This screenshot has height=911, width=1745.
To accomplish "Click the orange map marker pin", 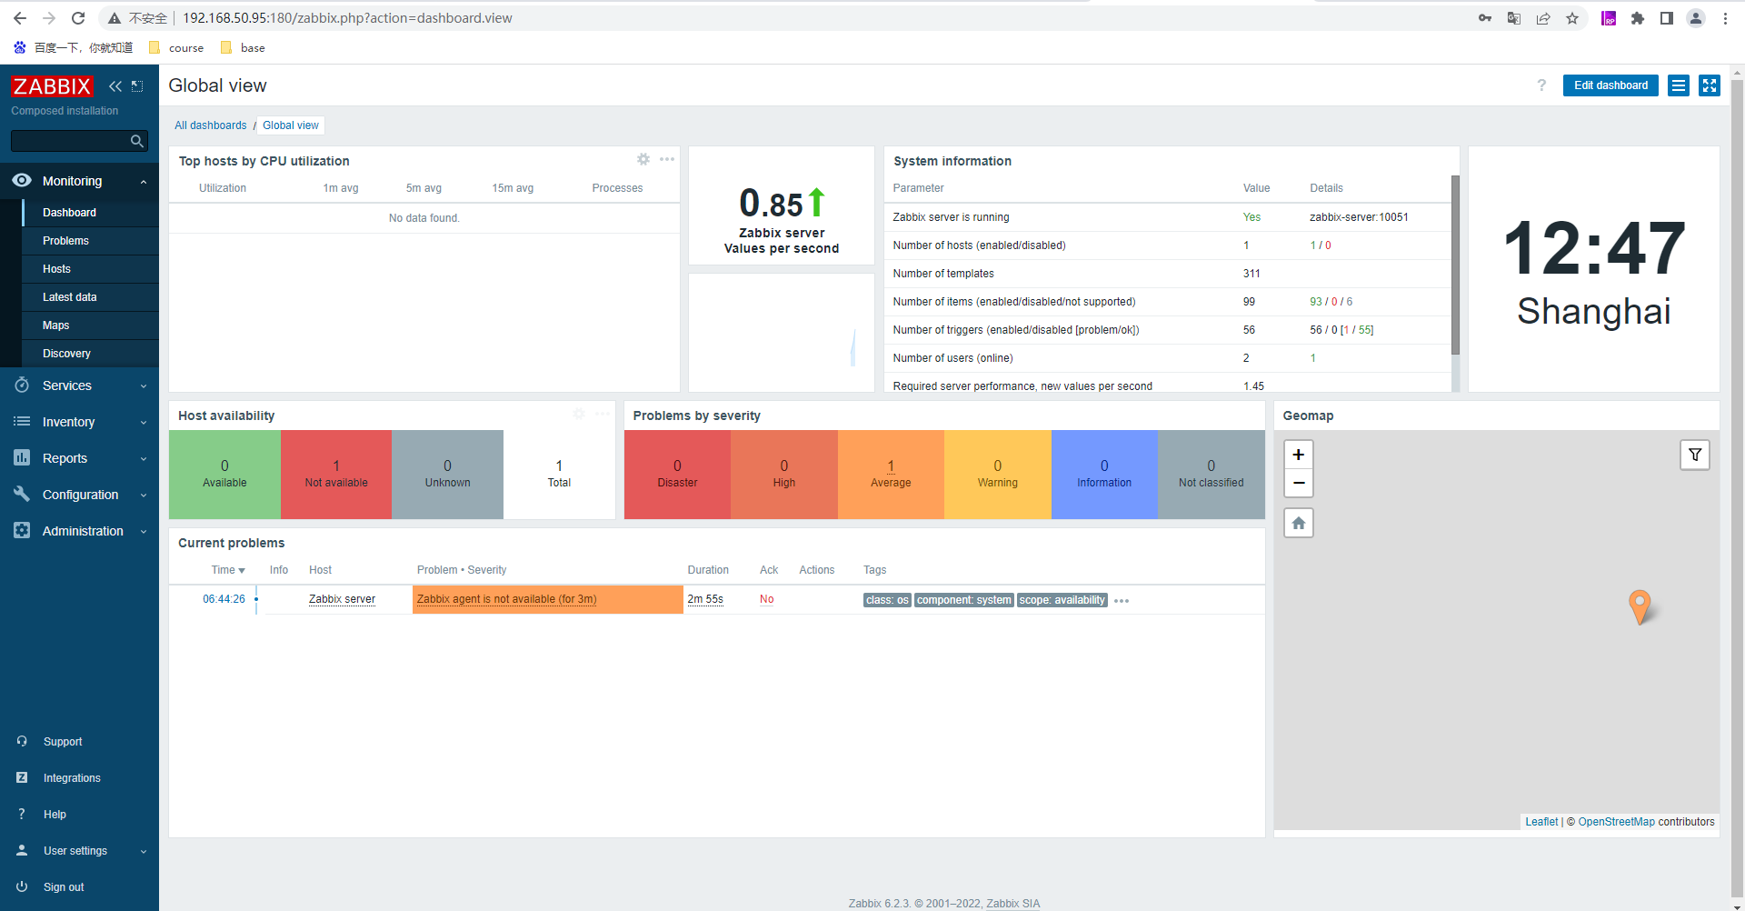I will coord(1640,606).
